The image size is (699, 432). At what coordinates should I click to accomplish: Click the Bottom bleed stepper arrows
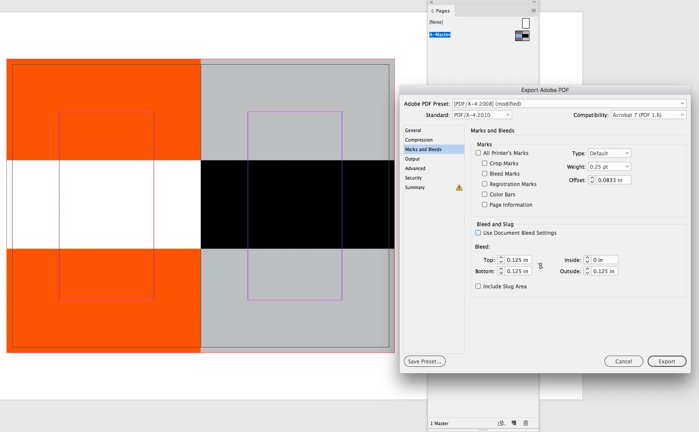click(x=501, y=271)
